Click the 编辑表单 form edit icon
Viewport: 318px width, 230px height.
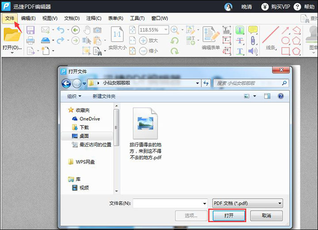pyautogui.click(x=211, y=34)
